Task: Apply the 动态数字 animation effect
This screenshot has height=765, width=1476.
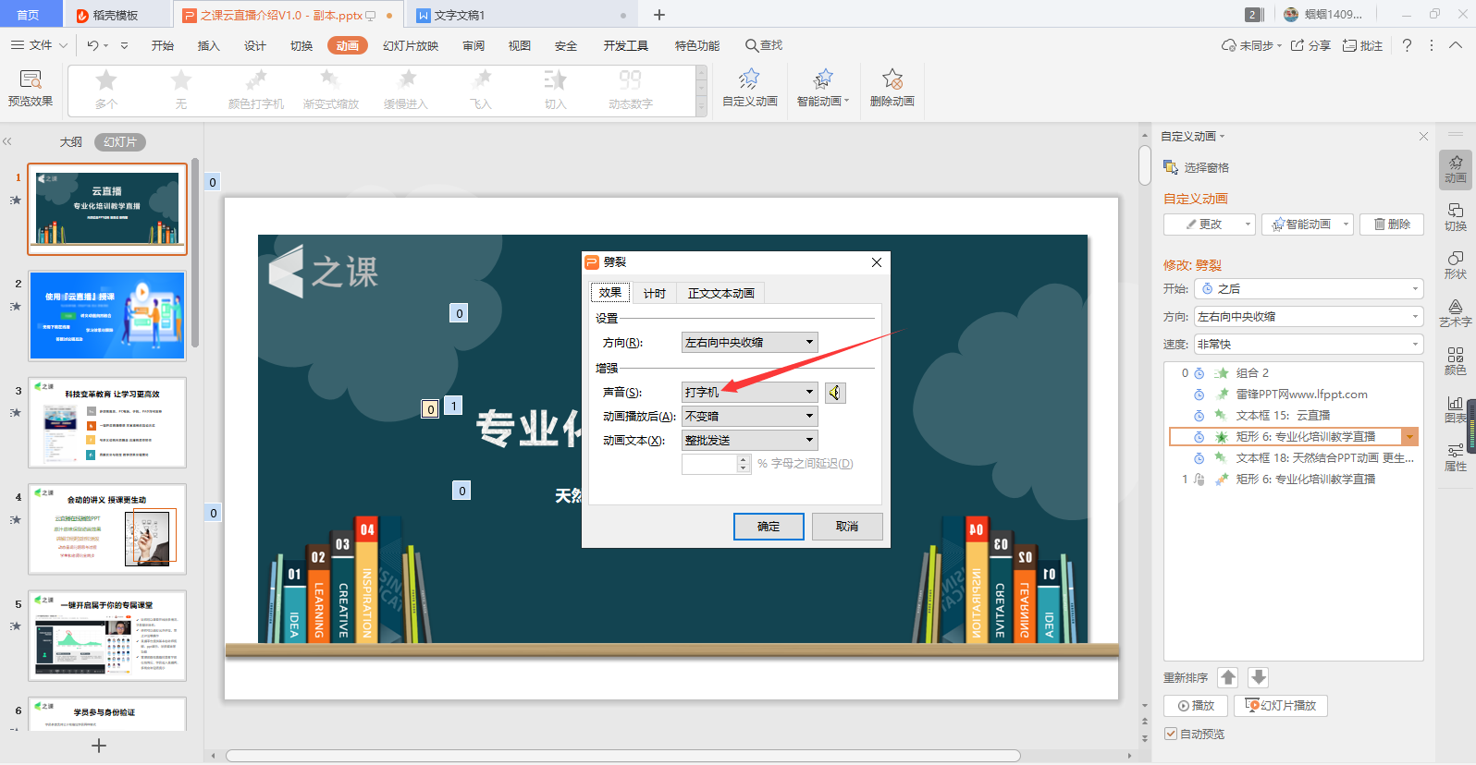Action: (x=631, y=90)
